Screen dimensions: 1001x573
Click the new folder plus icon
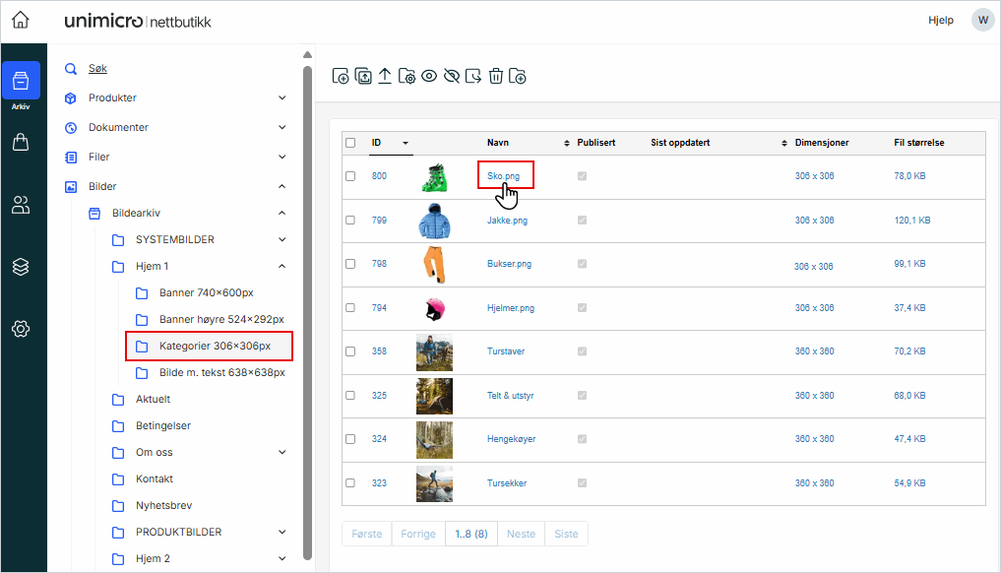click(x=518, y=76)
